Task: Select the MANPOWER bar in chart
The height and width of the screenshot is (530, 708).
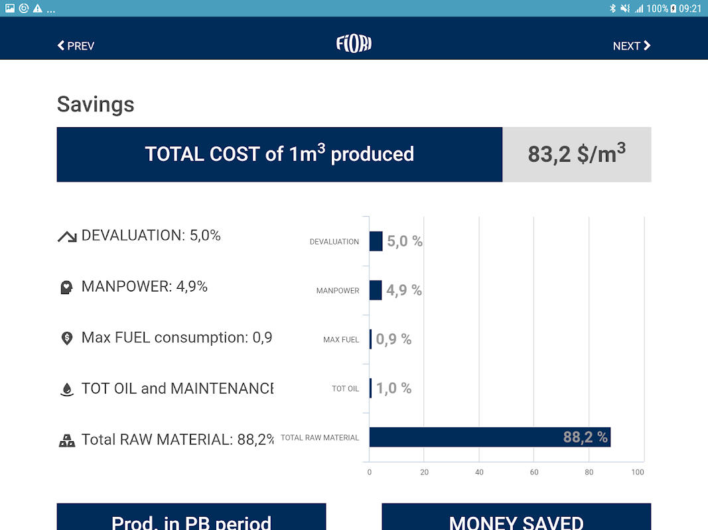Action: (x=376, y=290)
